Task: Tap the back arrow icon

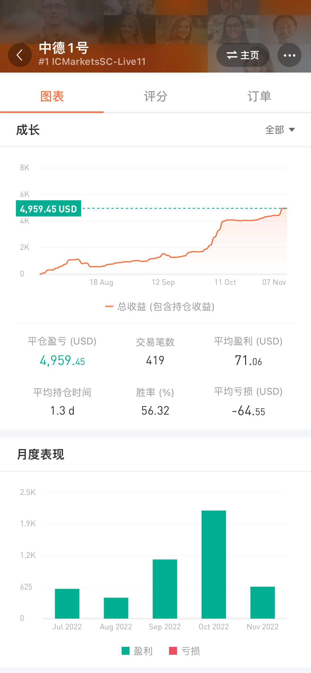Action: (20, 55)
